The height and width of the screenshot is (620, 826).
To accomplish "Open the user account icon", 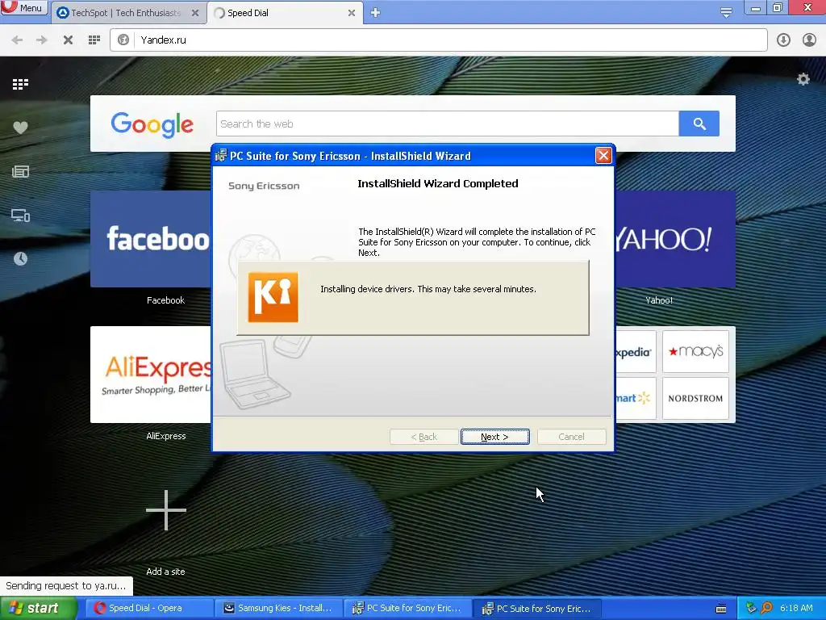I will 809,40.
